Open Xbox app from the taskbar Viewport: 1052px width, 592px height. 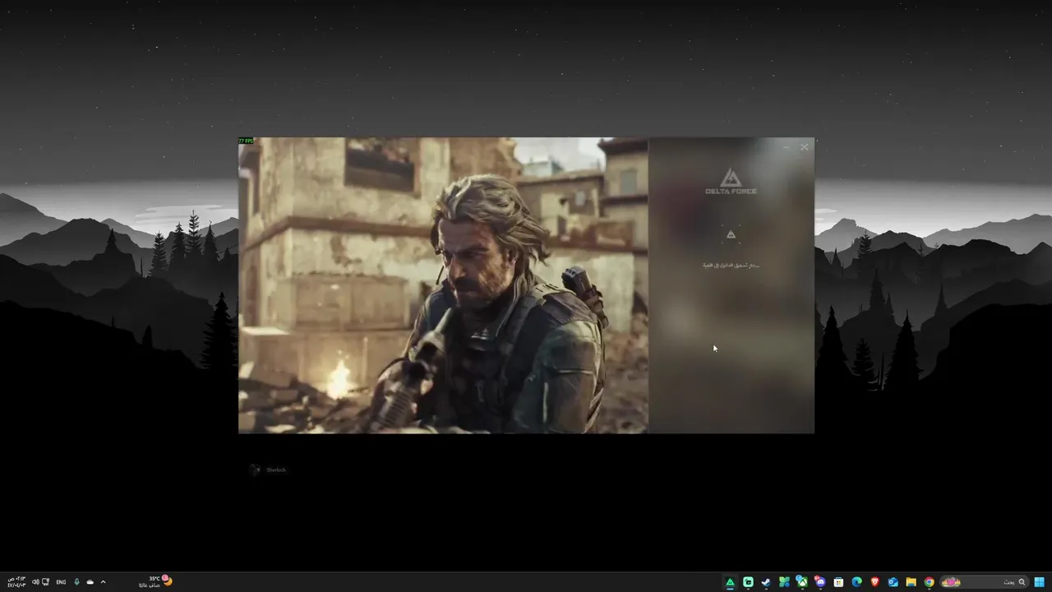coord(802,582)
